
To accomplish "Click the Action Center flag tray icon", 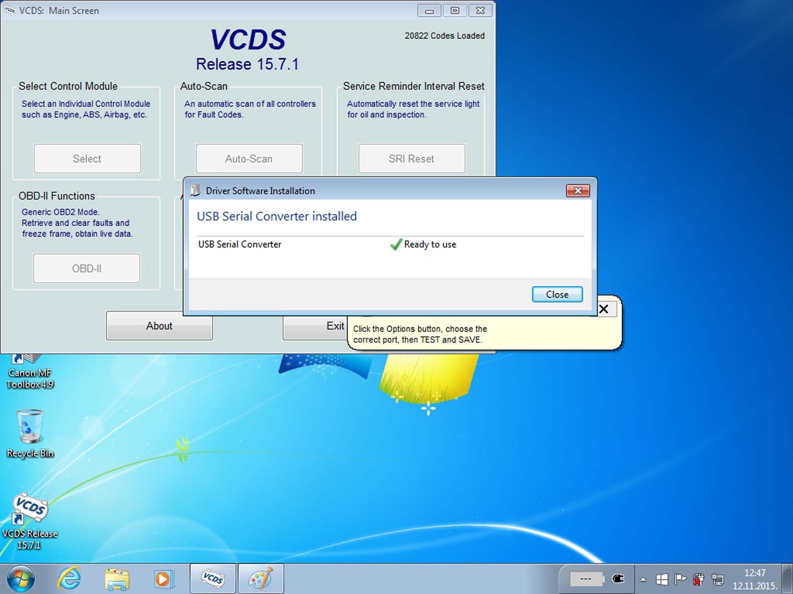I will pos(680,580).
